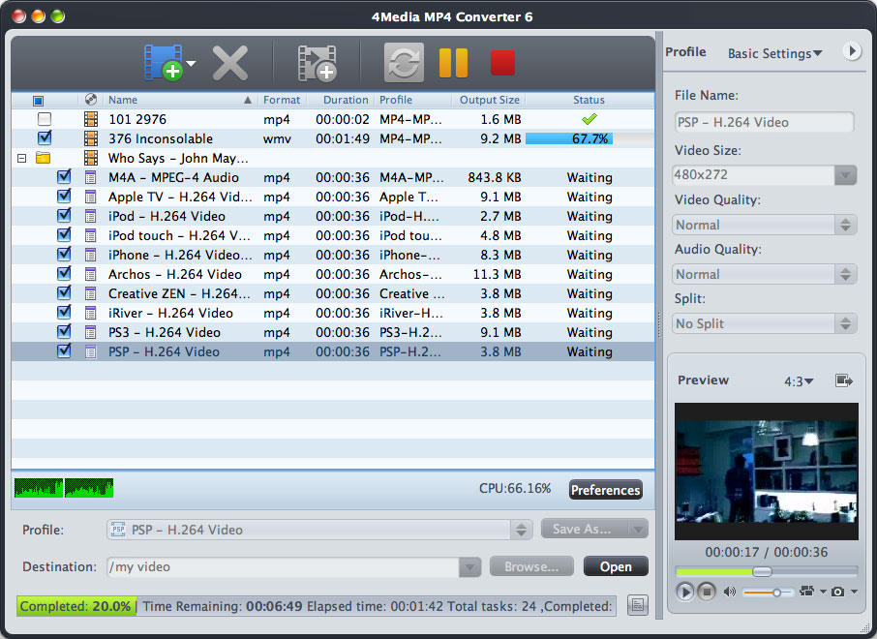Click the Convert toolbar icon
This screenshot has width=877, height=639.
404,62
